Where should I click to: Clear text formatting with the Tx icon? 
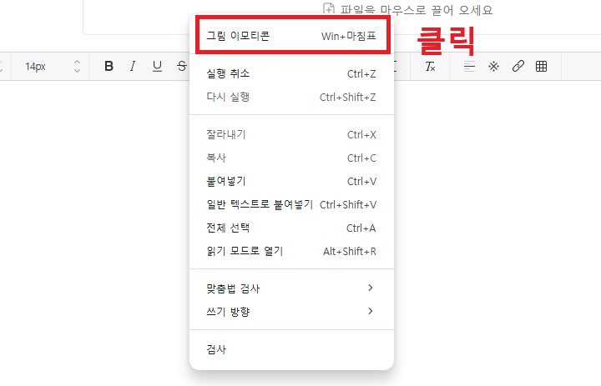click(430, 67)
